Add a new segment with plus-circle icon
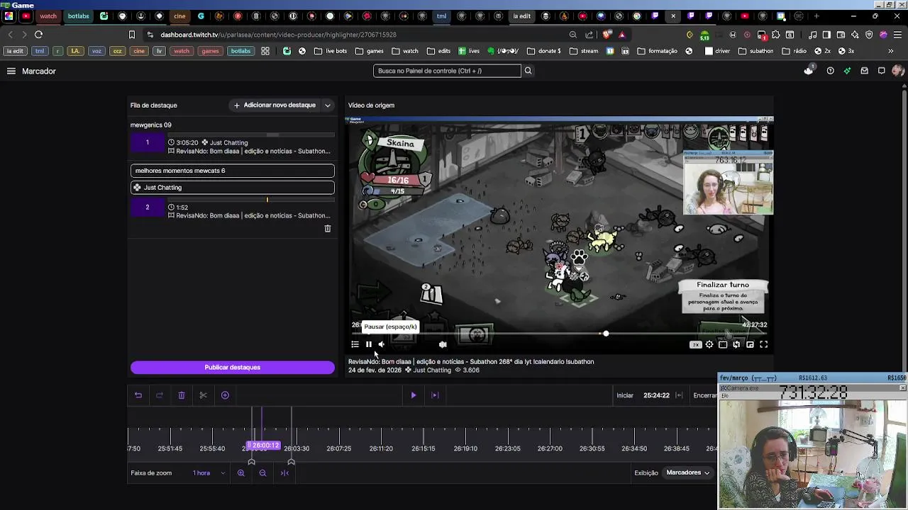This screenshot has height=510, width=908. tap(225, 395)
